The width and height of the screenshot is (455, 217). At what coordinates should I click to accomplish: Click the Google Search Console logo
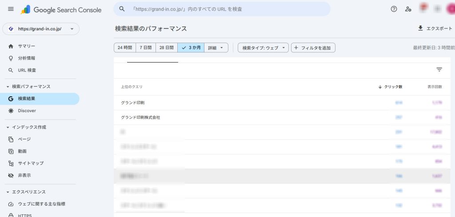click(61, 10)
